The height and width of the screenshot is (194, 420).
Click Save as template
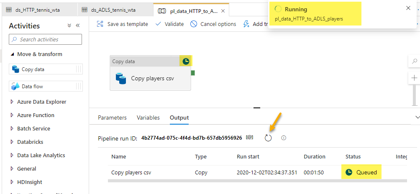(123, 24)
